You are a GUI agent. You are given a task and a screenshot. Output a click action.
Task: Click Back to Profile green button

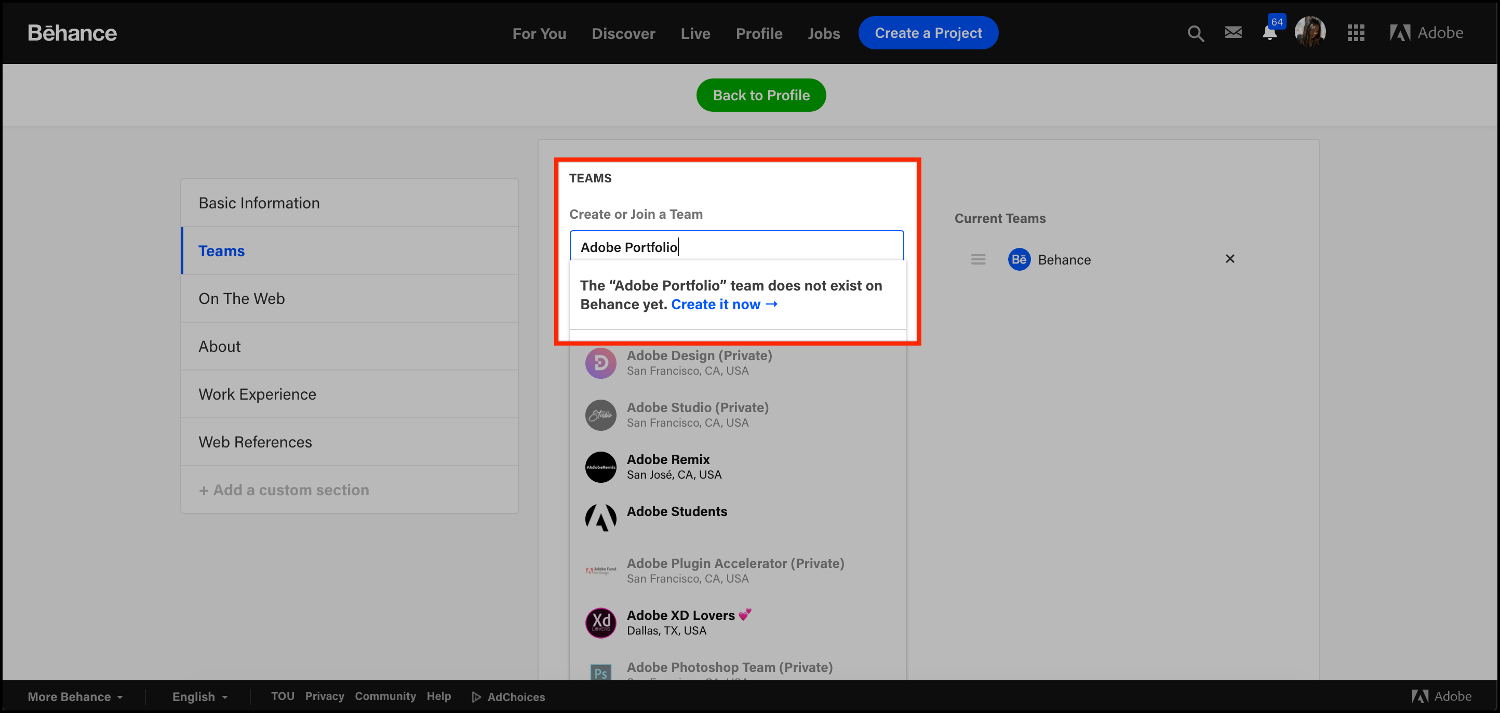tap(760, 95)
